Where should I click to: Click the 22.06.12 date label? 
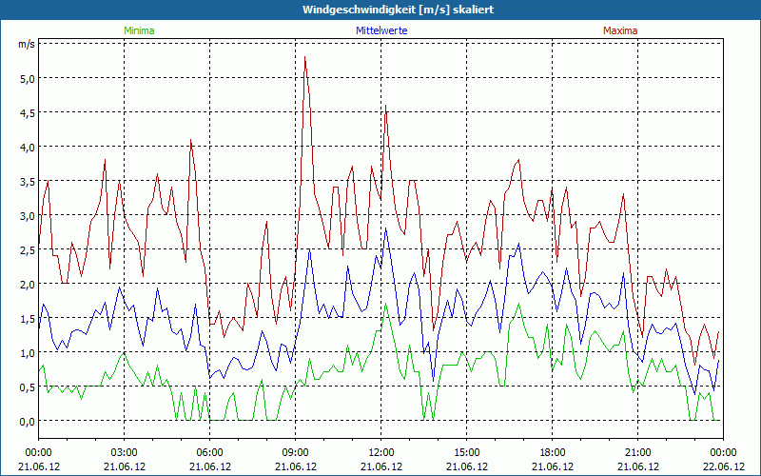[x=723, y=466]
